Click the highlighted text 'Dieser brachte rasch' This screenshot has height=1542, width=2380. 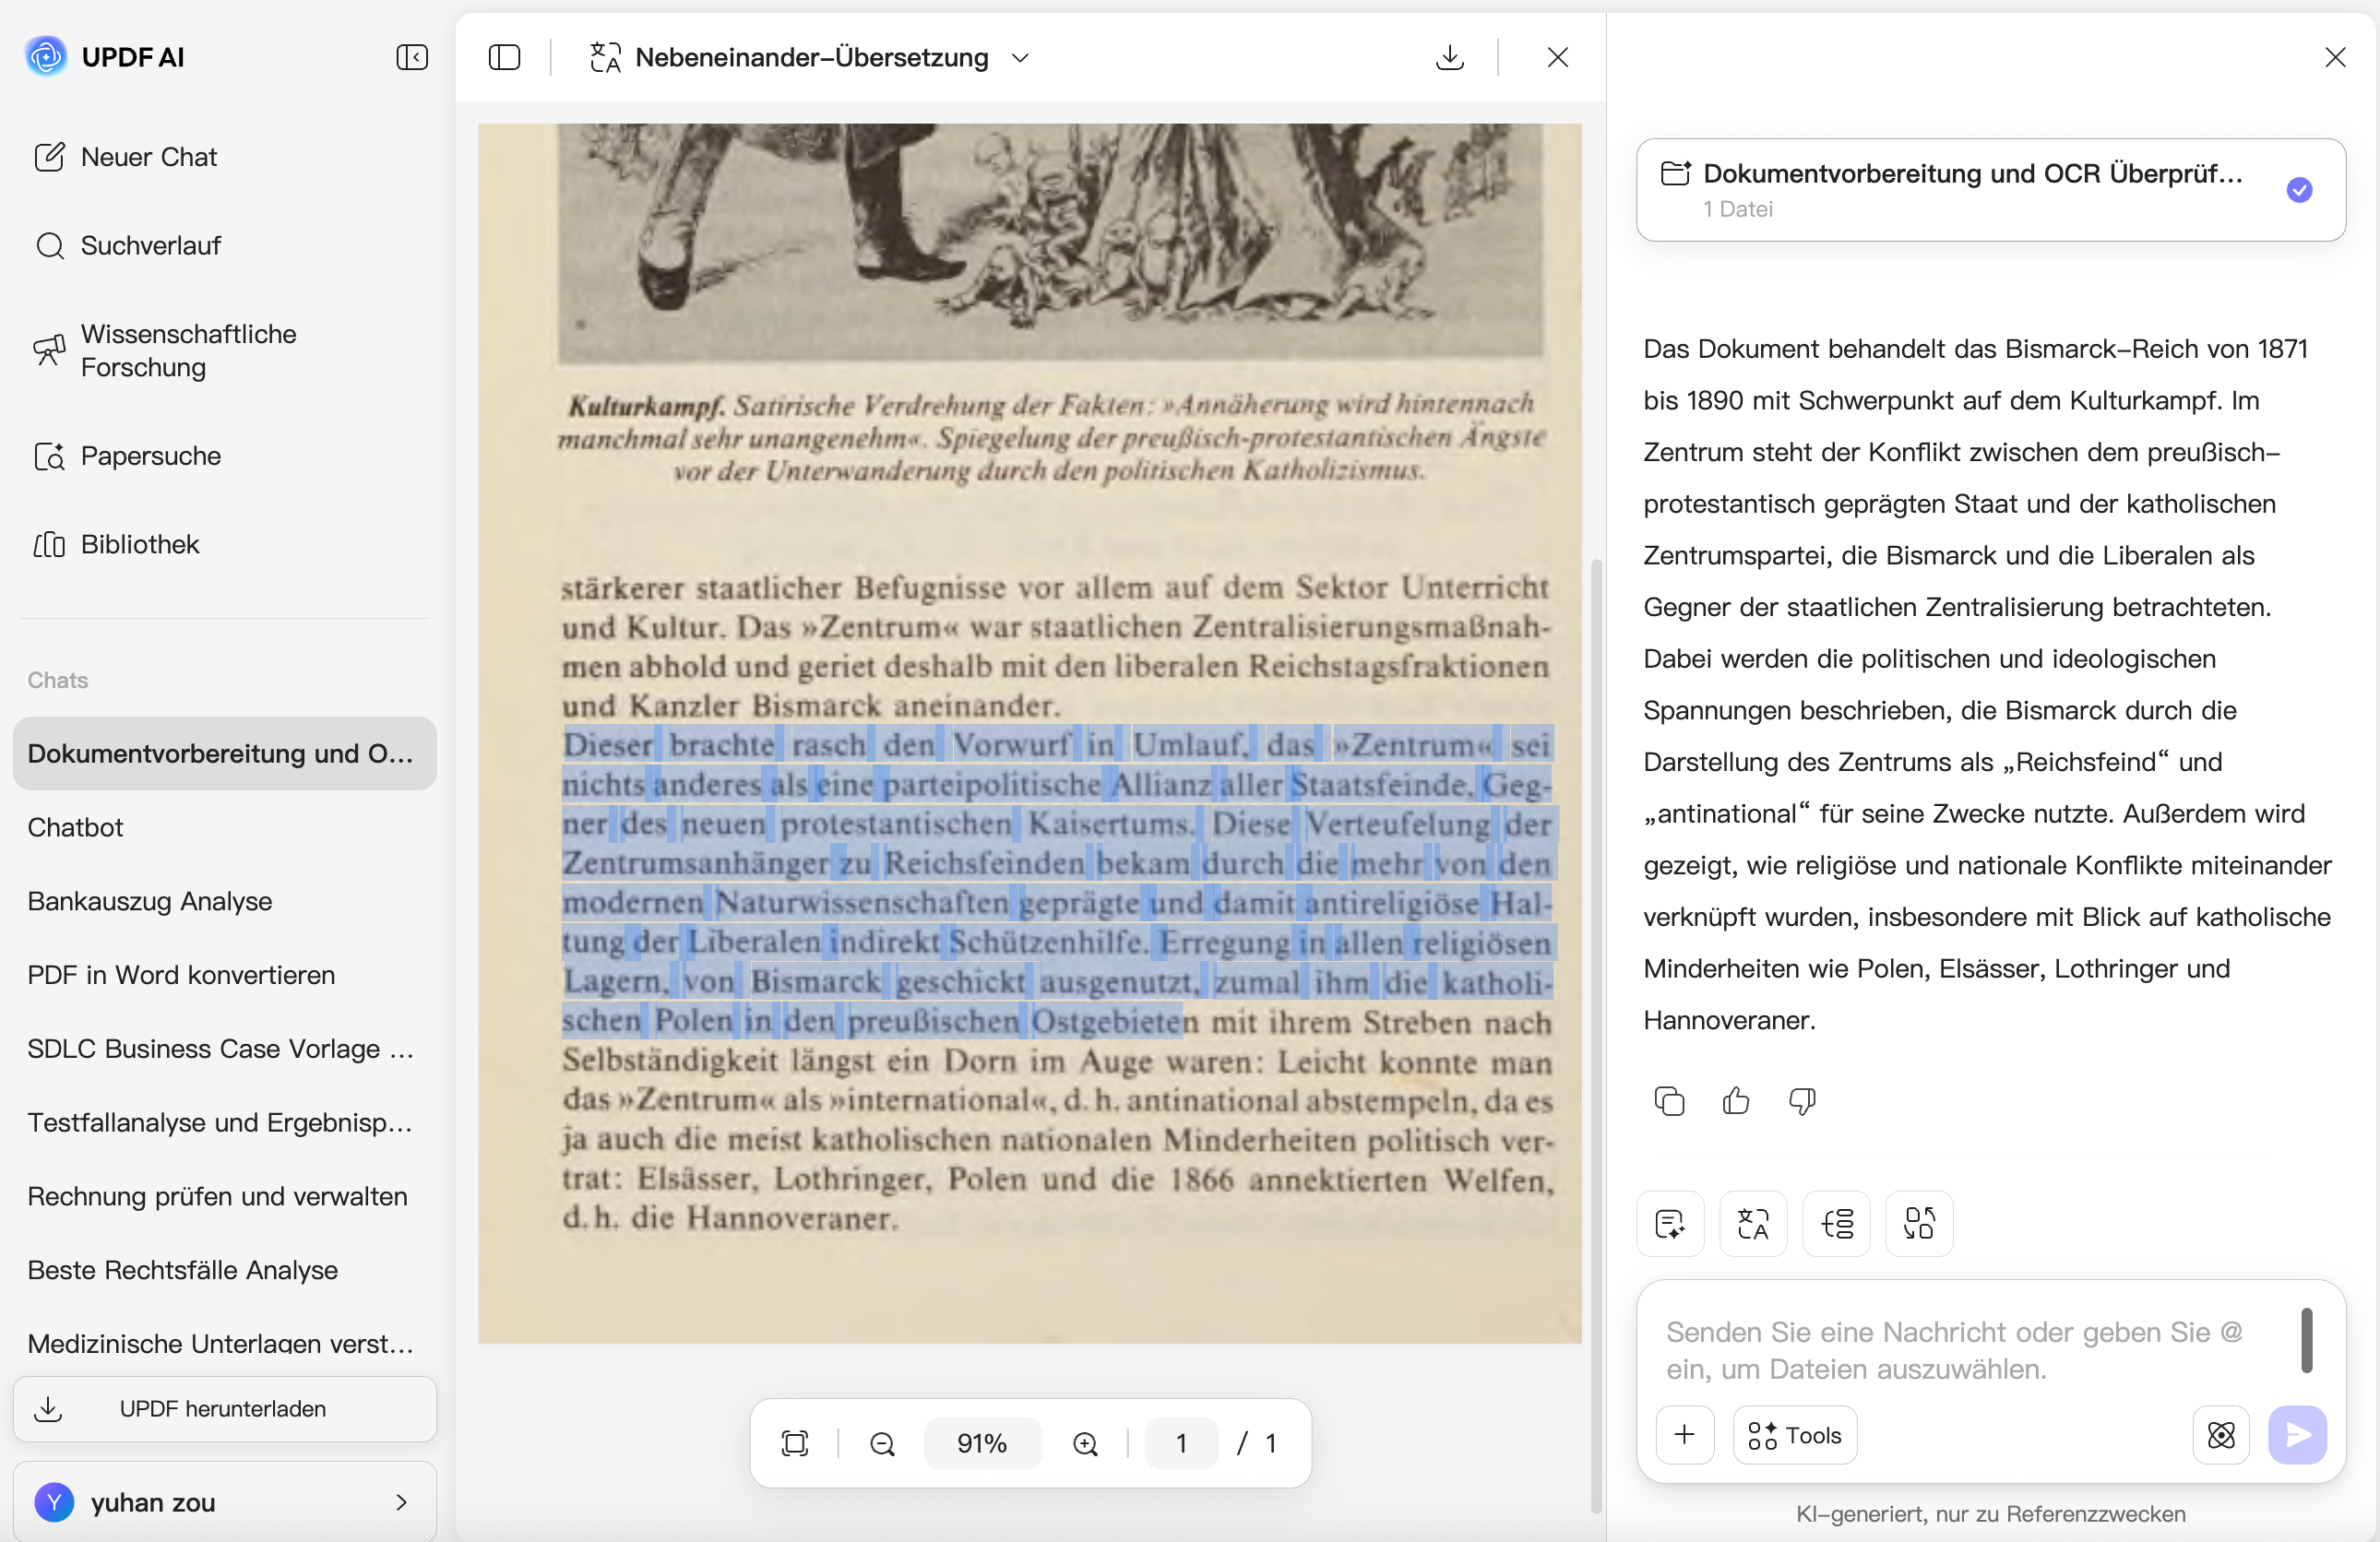pyautogui.click(x=714, y=745)
